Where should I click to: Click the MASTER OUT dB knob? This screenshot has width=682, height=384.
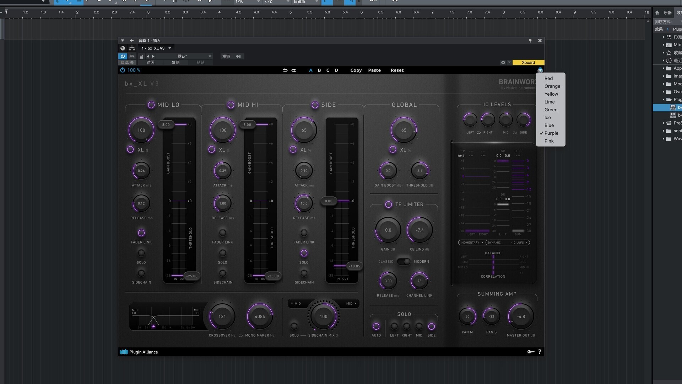pyautogui.click(x=521, y=316)
